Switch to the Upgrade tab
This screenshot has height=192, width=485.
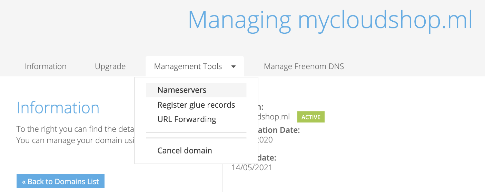[x=110, y=66]
